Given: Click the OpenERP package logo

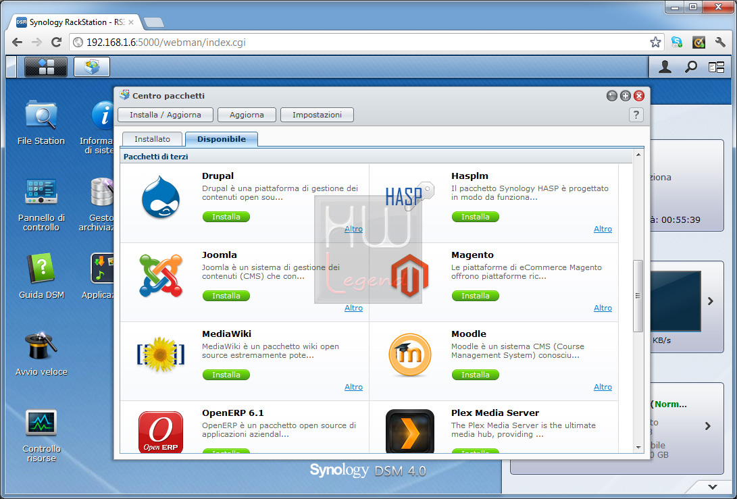Looking at the screenshot, I should 161,431.
